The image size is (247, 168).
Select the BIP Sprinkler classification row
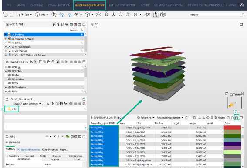tap(44, 79)
